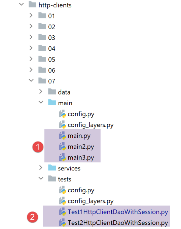Screen dimensions: 181x229
Task: Click the blue main source folder icon
Action: pyautogui.click(x=52, y=103)
